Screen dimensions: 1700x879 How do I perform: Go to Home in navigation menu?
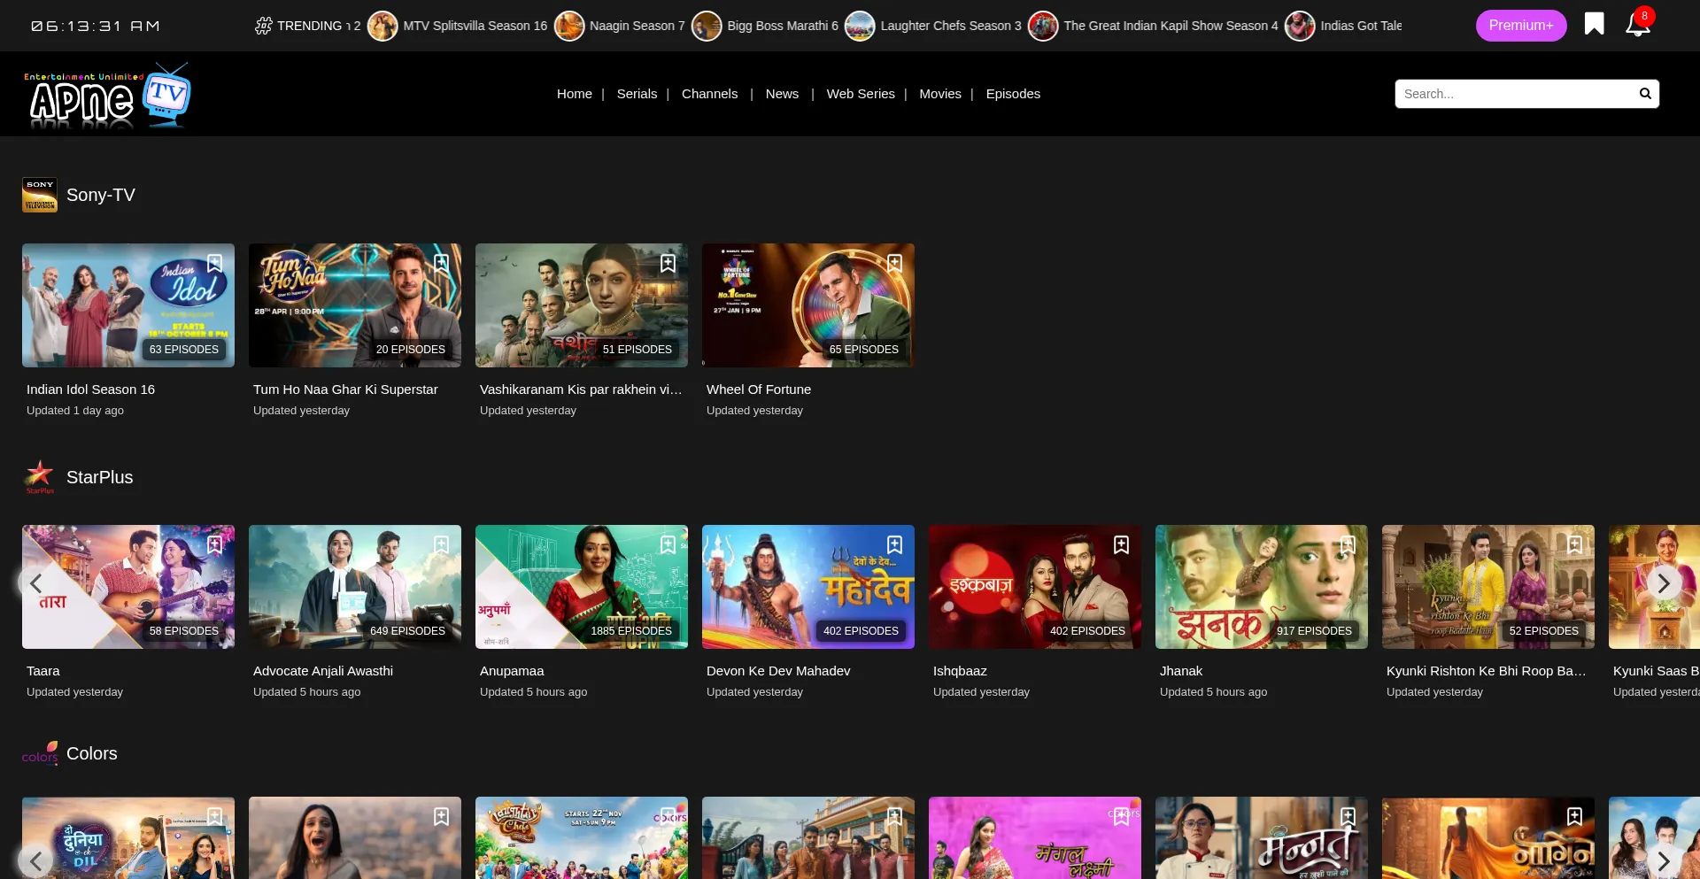575,94
